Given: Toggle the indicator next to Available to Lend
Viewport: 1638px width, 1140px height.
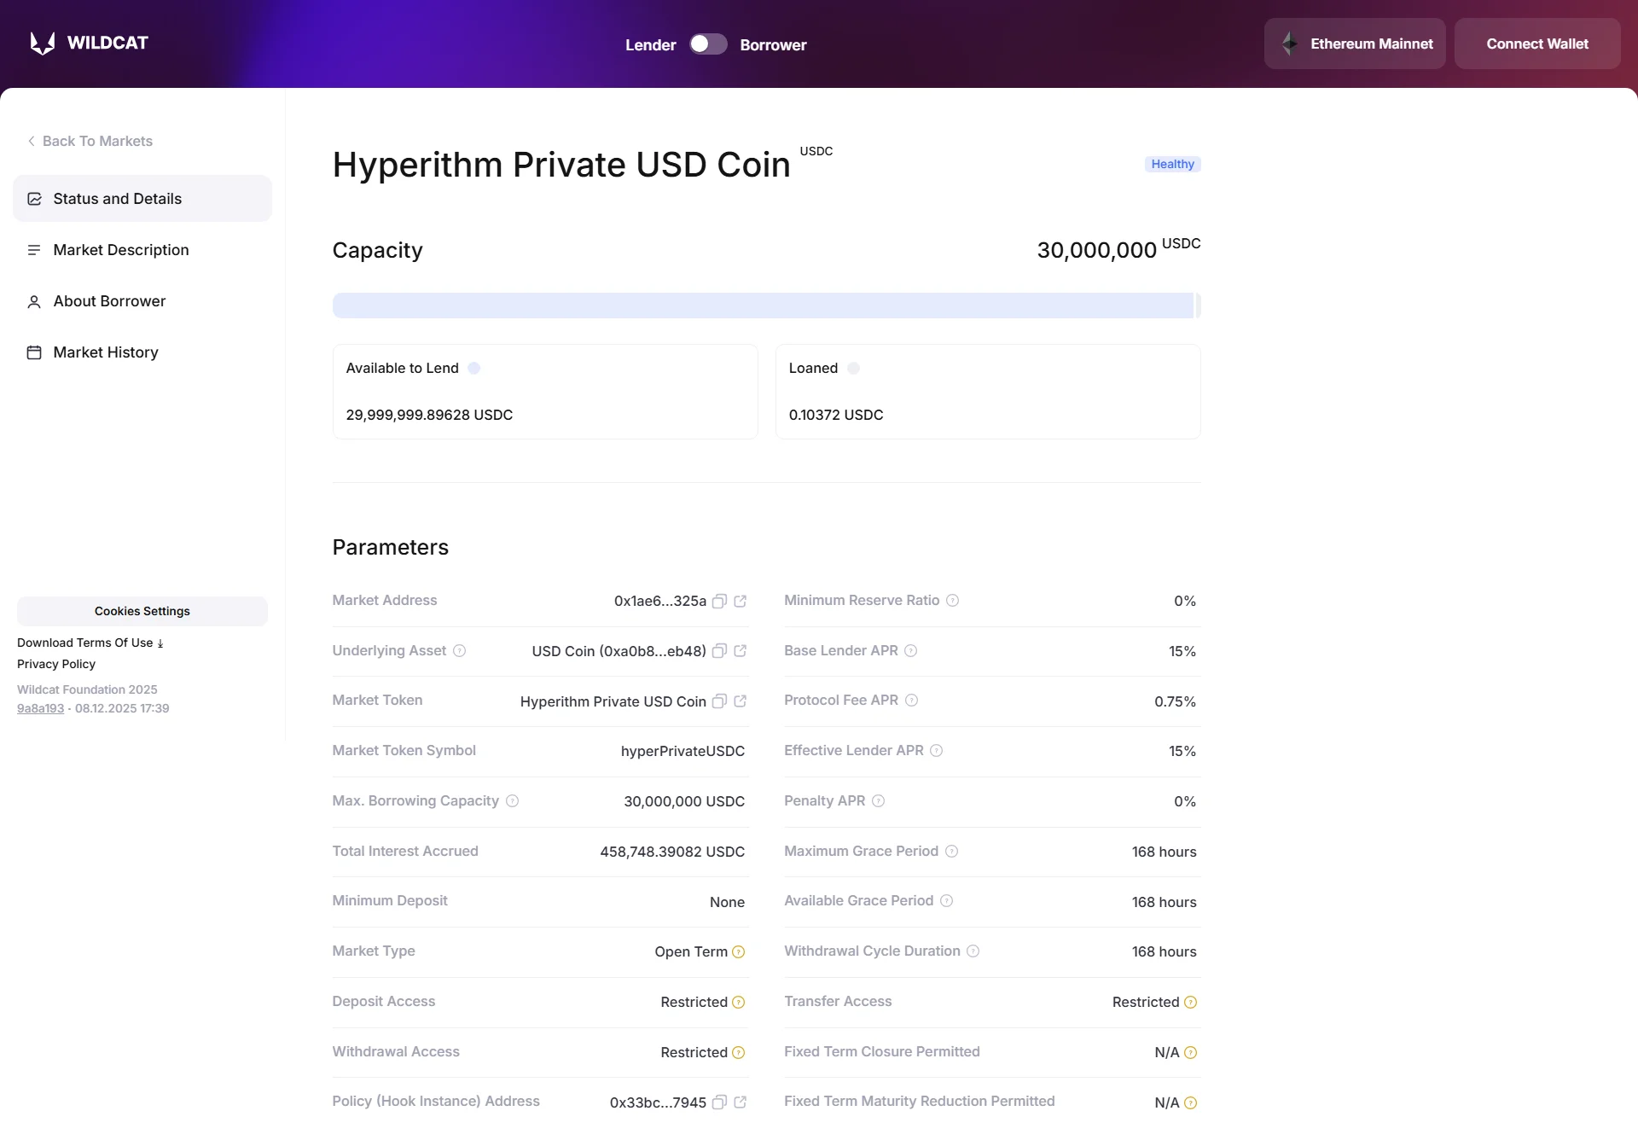Looking at the screenshot, I should click(x=475, y=368).
